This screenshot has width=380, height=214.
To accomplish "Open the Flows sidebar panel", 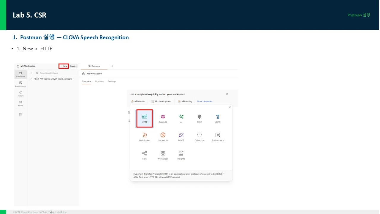I will click(20, 103).
